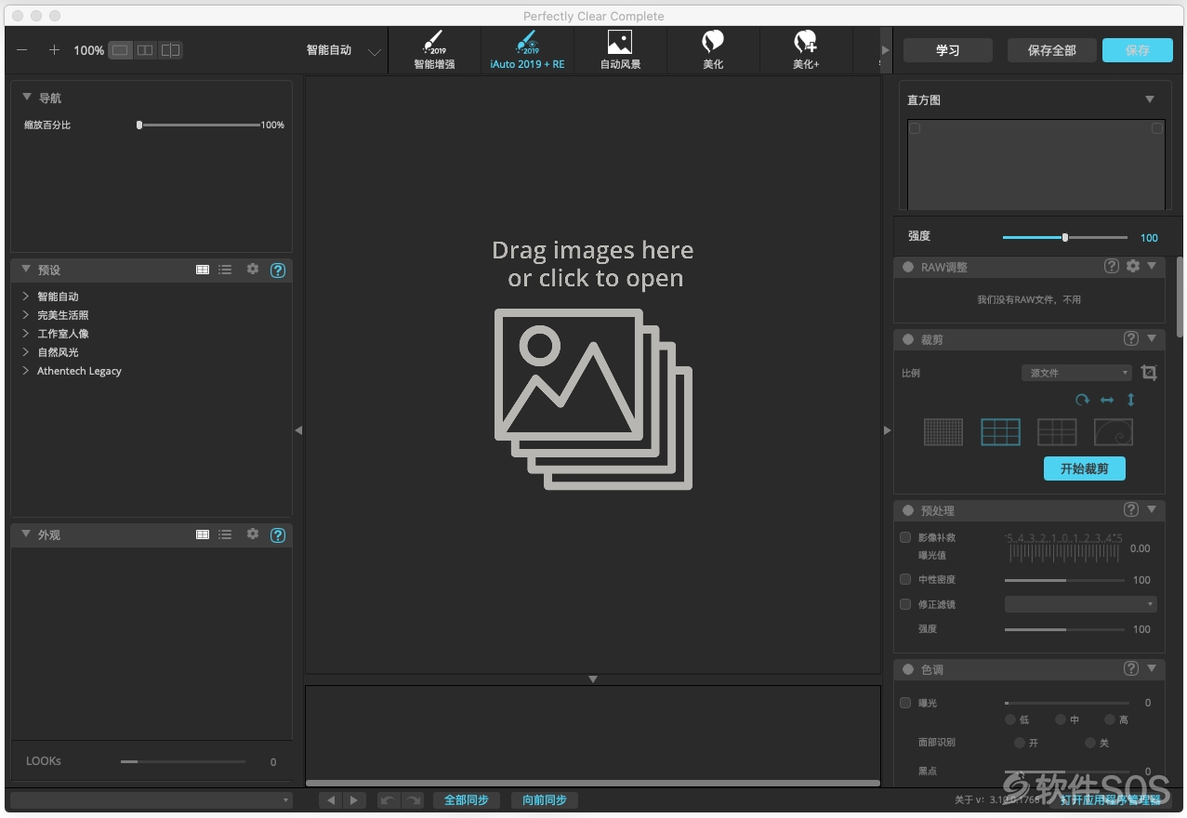Click the 保存全部 button
The image size is (1187, 818).
click(x=1052, y=50)
